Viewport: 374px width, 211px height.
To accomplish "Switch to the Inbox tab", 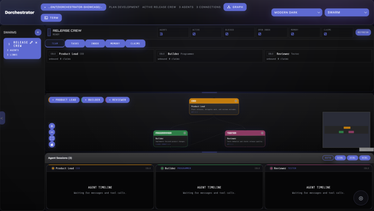I will [95, 43].
